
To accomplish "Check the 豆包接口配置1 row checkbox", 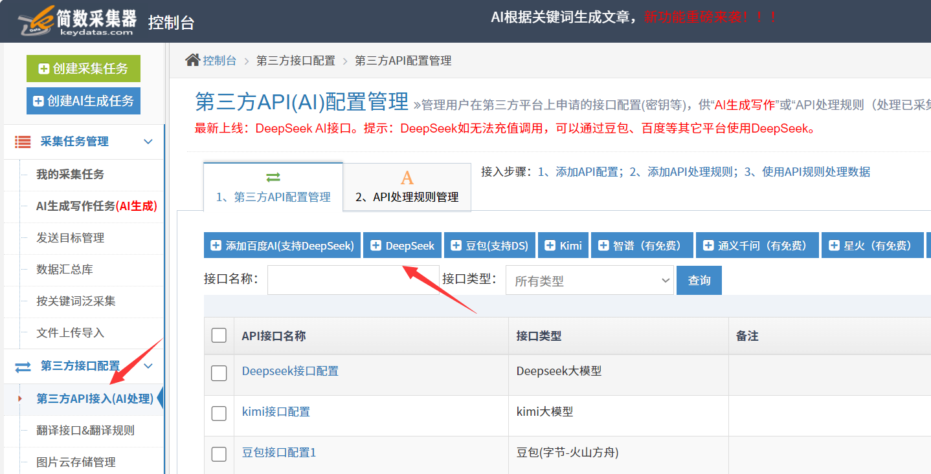I will 219,454.
